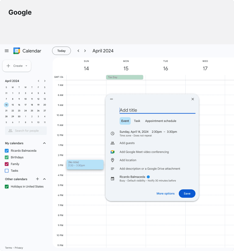Click the location pin icon
Image resolution: width=234 pixels, height=251 pixels.
(113, 160)
